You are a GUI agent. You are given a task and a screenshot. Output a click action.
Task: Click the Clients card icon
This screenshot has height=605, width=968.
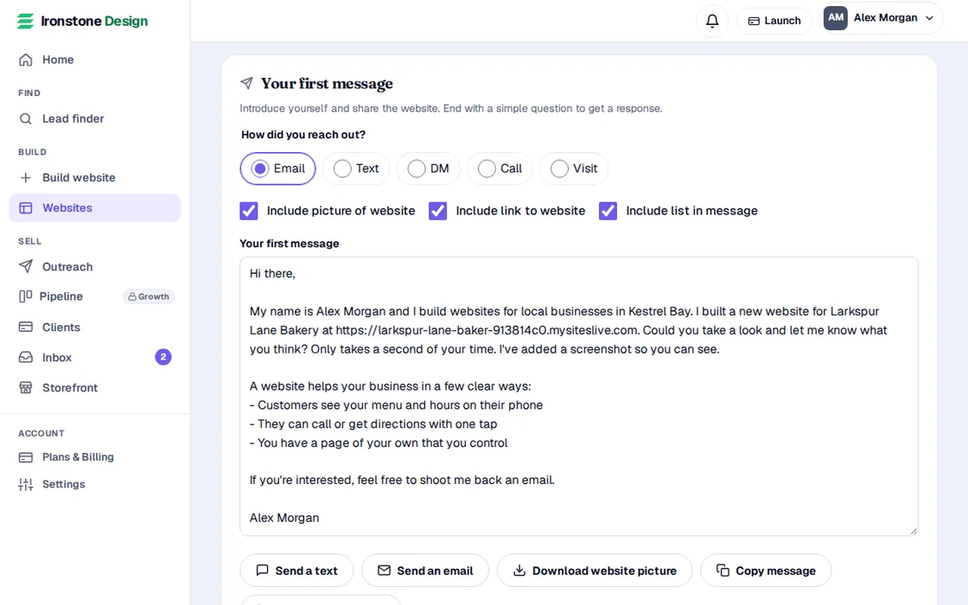point(25,328)
